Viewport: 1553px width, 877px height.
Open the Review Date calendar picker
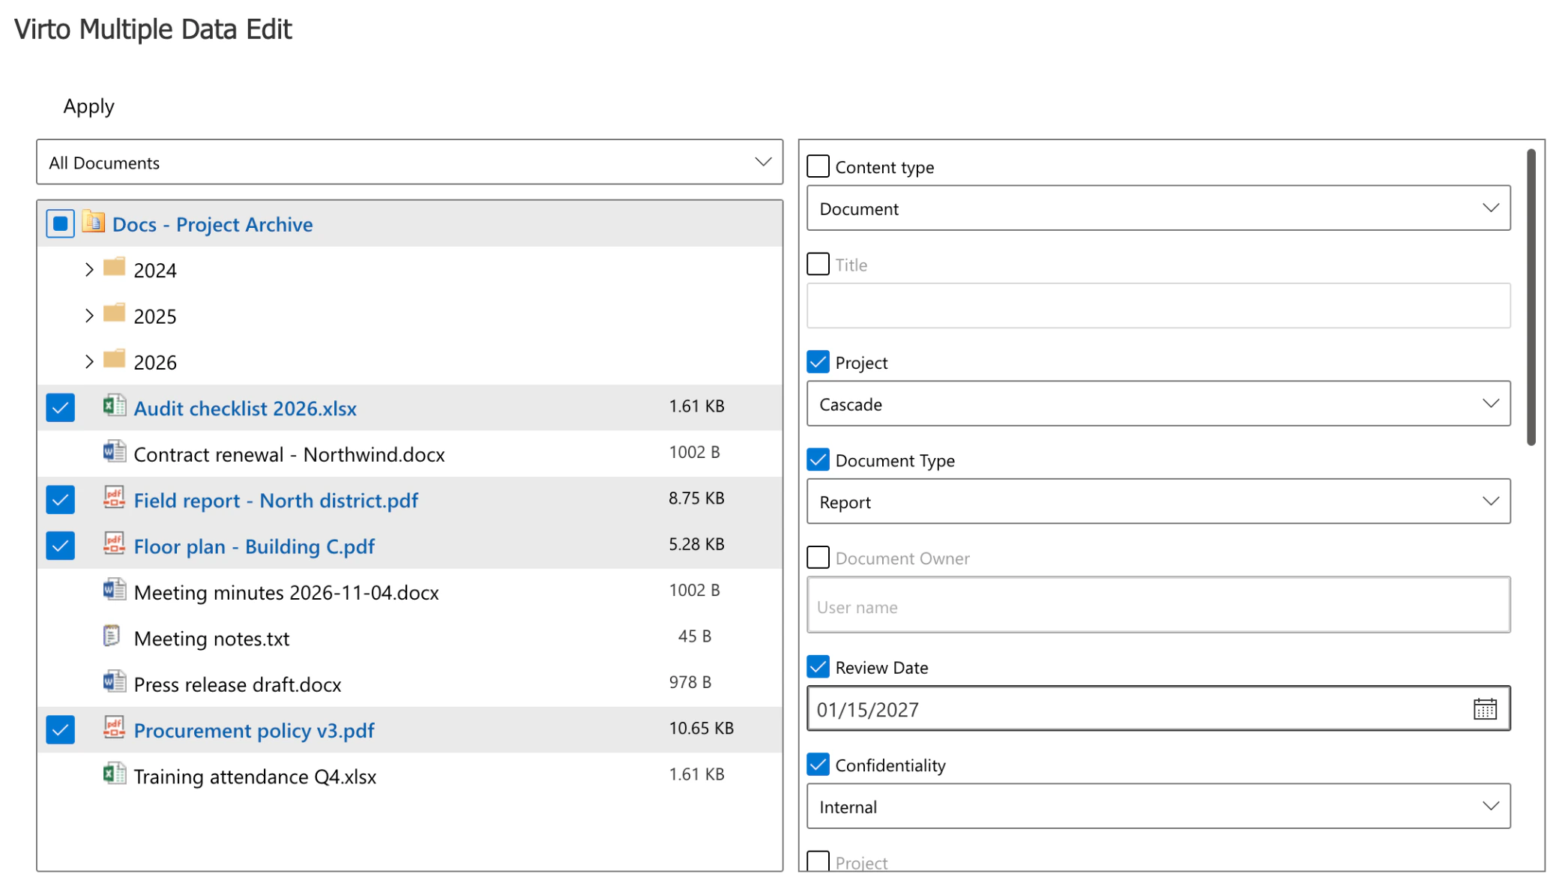(x=1484, y=708)
